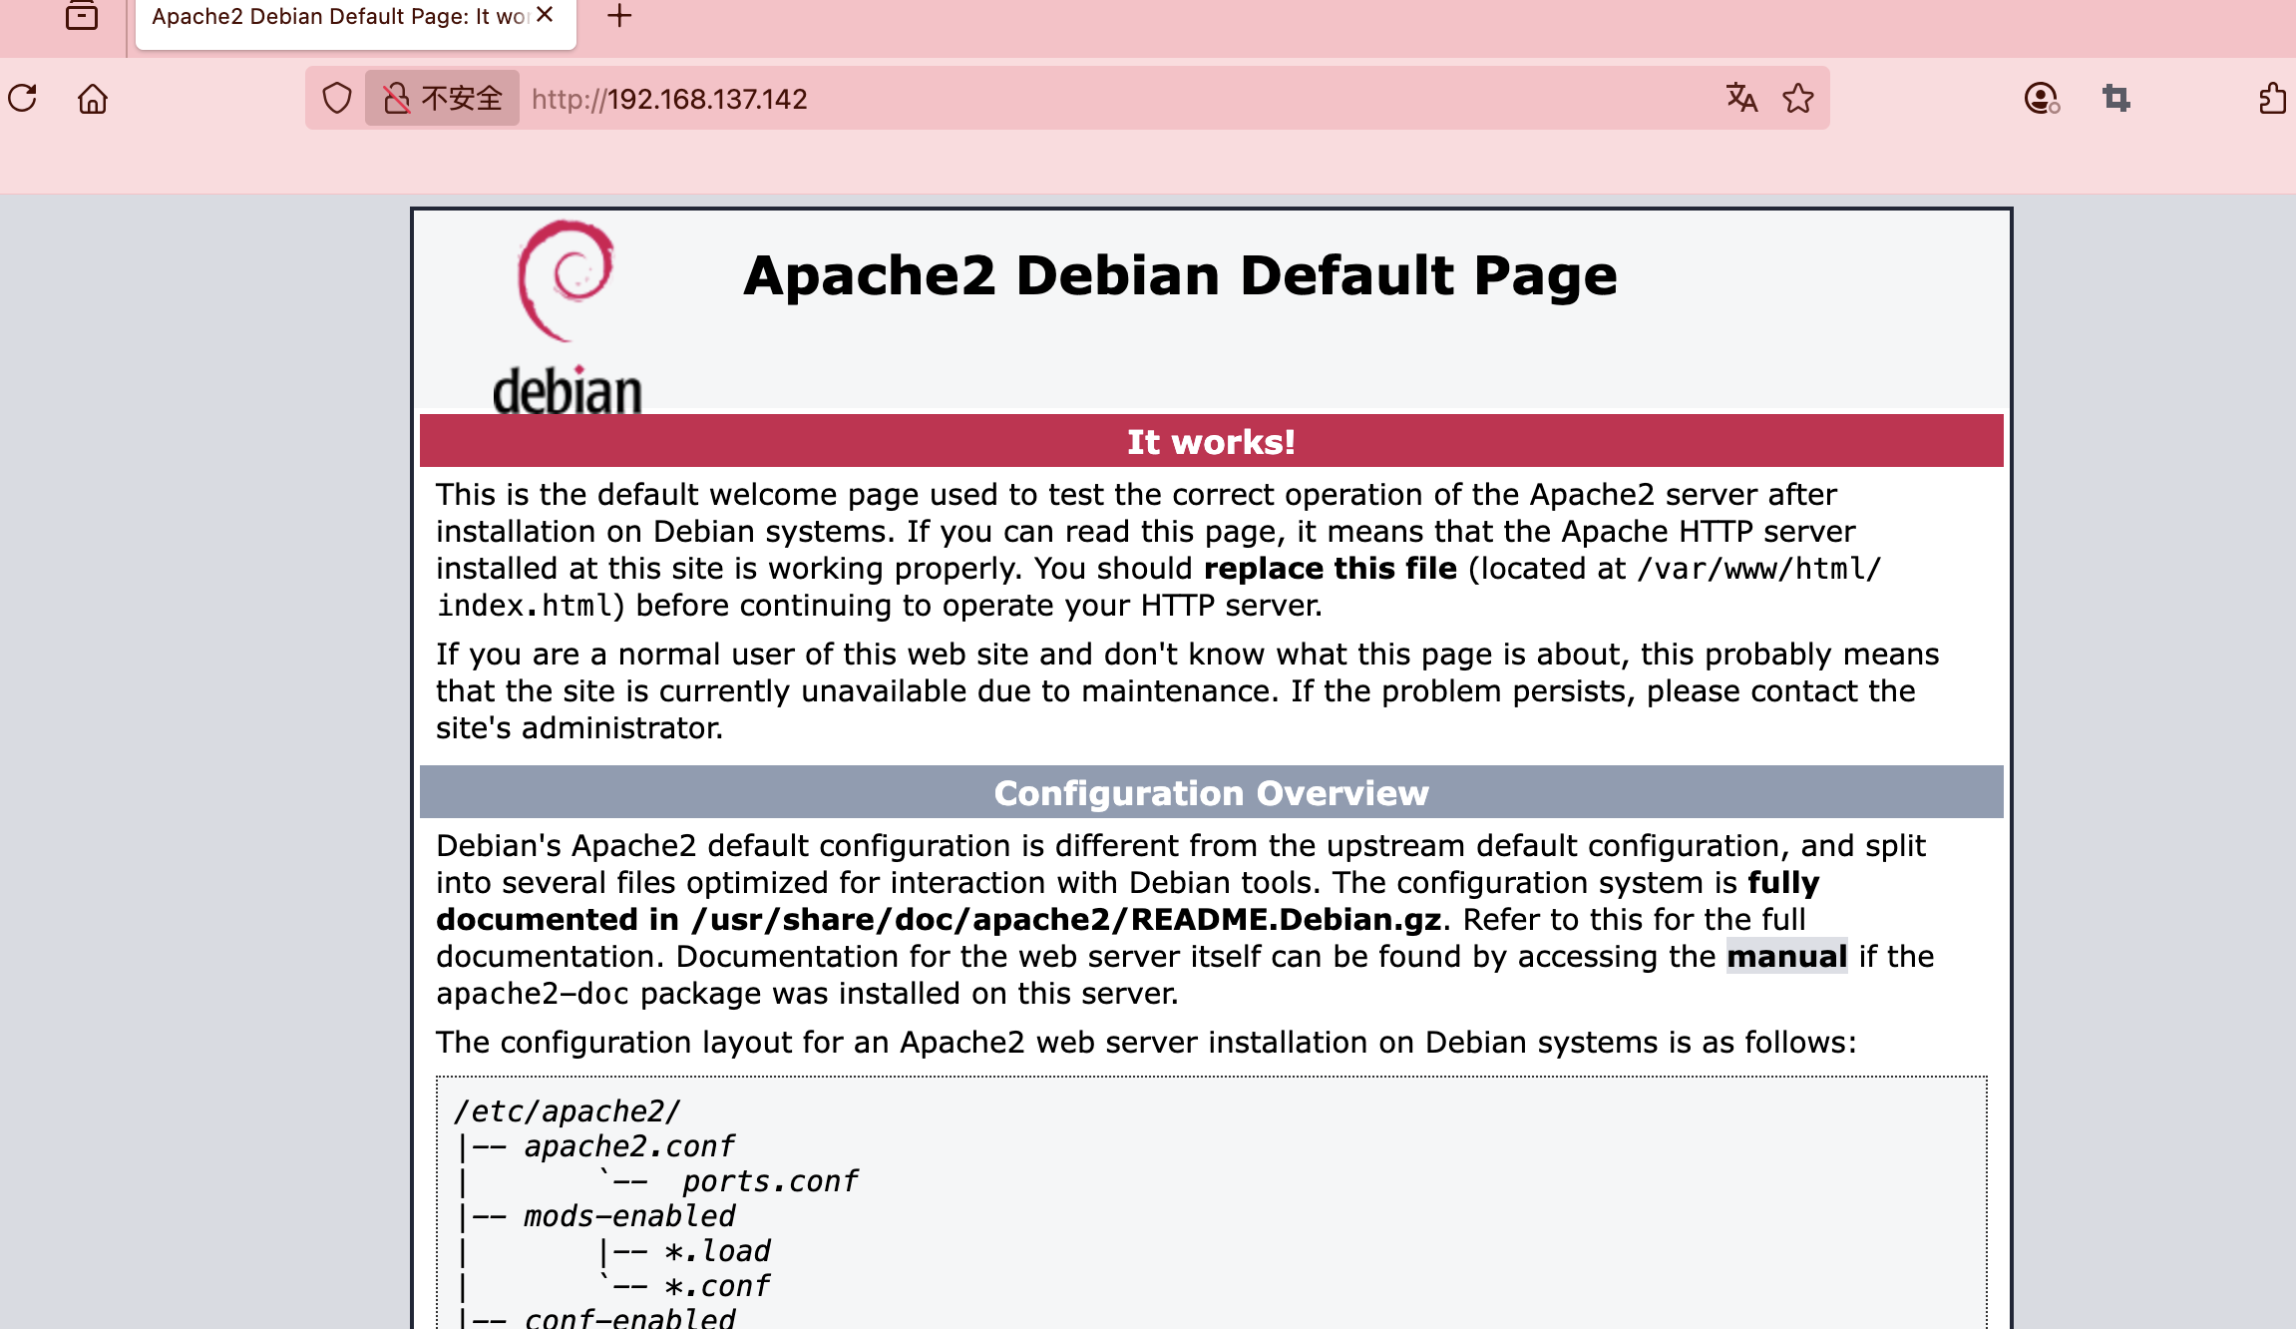This screenshot has width=2296, height=1329.
Task: Open the manual documentation link
Action: [1786, 956]
